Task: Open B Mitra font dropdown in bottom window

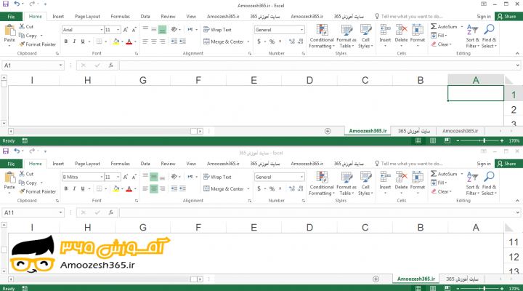Action: 102,177
